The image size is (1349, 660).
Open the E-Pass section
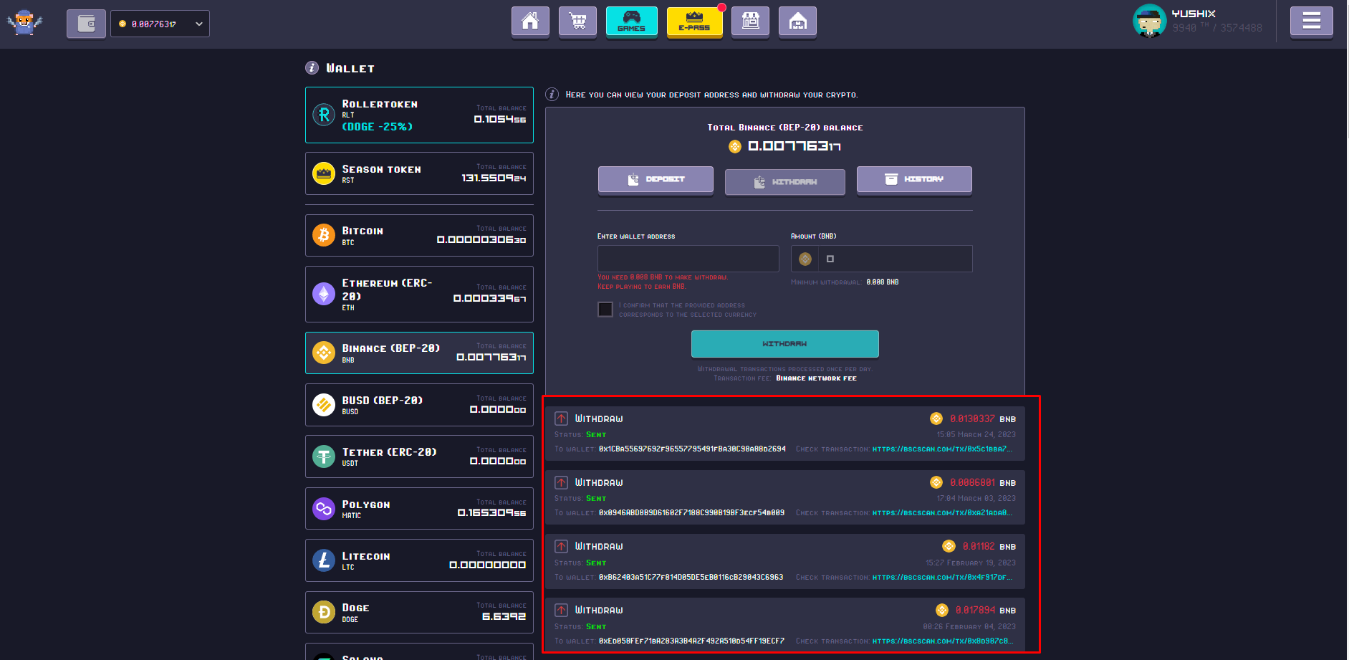click(694, 21)
